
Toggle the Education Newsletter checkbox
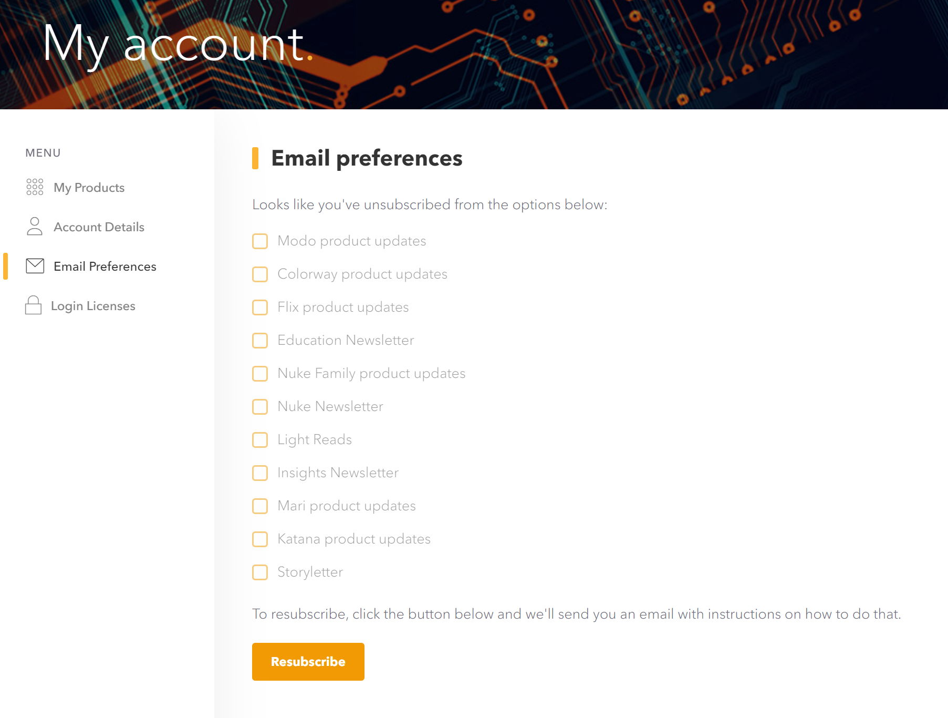tap(260, 341)
